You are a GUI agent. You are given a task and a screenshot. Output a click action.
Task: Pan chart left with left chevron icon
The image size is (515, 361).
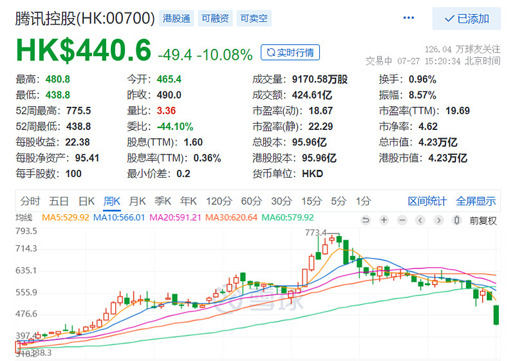(x=420, y=220)
